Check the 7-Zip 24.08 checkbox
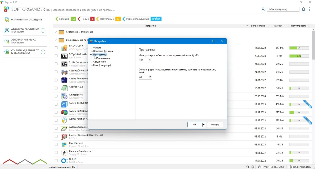Screen dimensions: 315x169 [56, 56]
